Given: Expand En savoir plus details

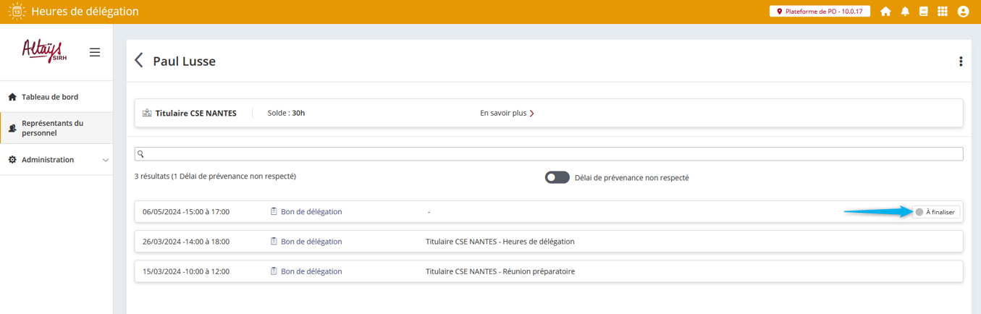Looking at the screenshot, I should (507, 113).
